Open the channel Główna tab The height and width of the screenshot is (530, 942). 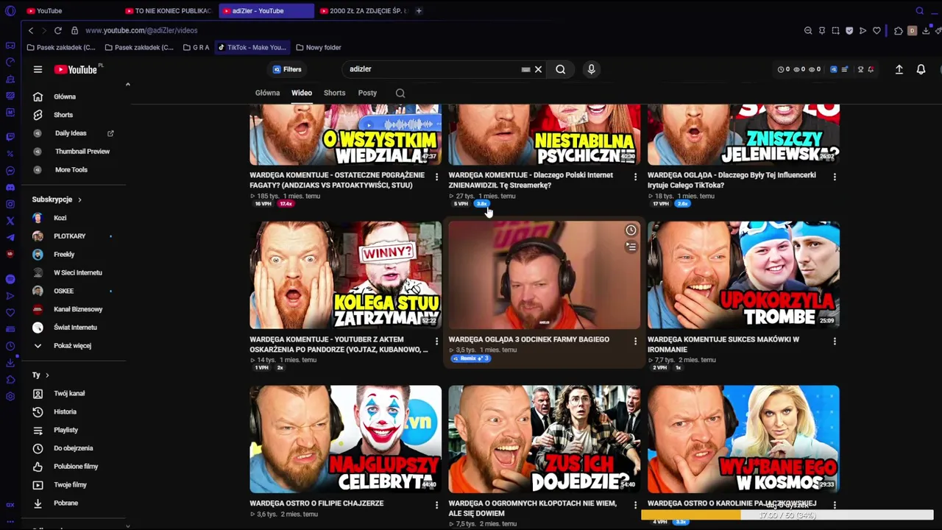267,93
